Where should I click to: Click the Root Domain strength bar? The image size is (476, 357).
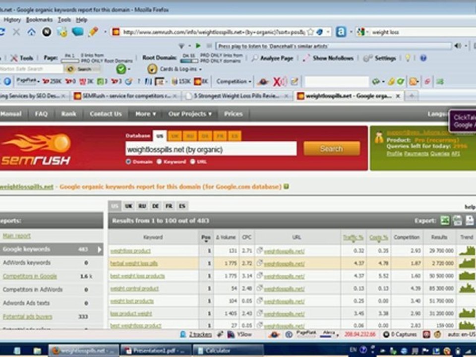pyautogui.click(x=189, y=60)
